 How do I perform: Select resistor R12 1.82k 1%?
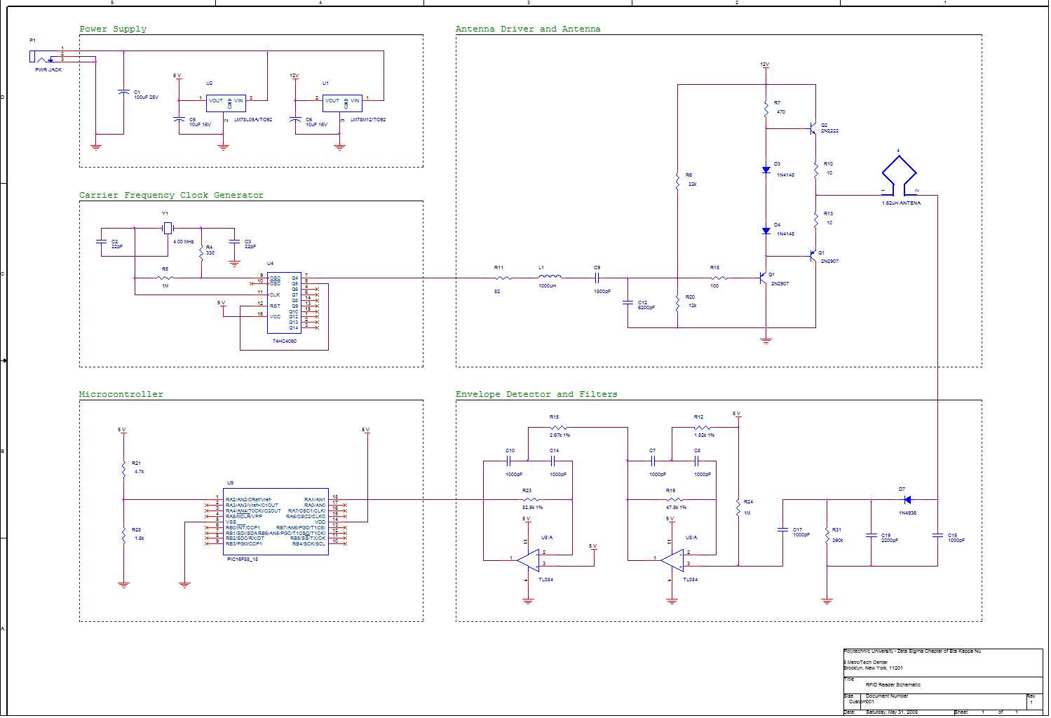point(701,427)
